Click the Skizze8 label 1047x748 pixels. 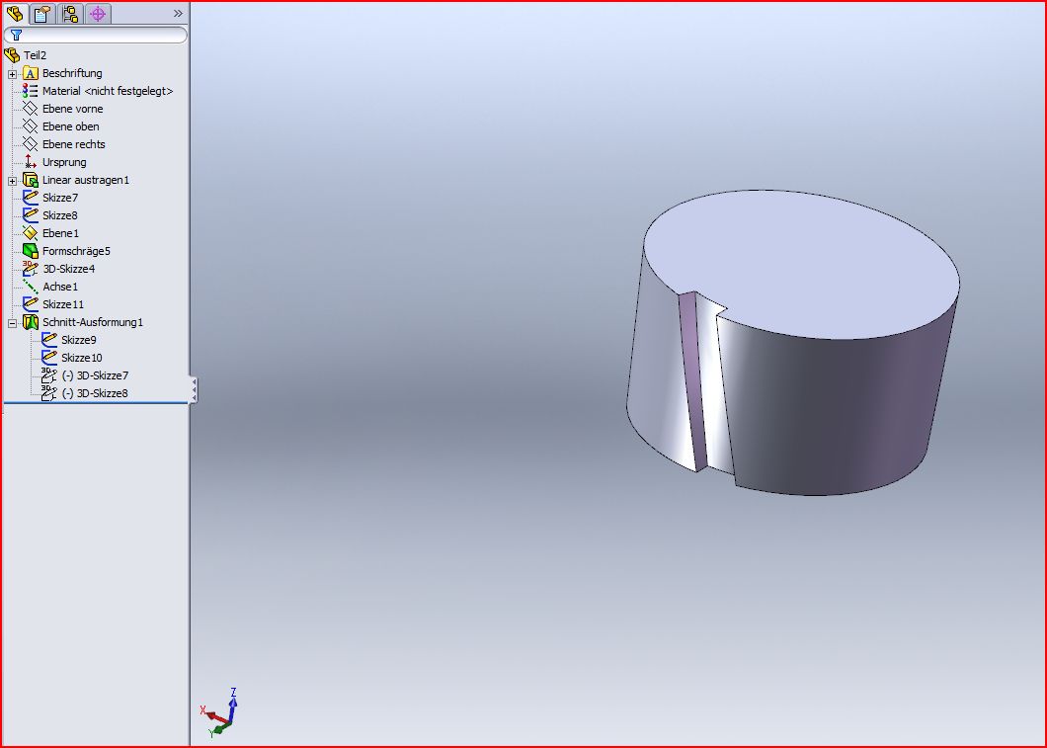point(60,215)
